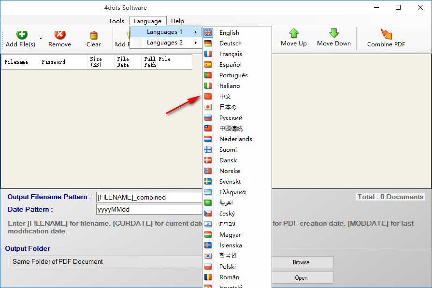Image resolution: width=432 pixels, height=288 pixels.
Task: Click the Move Down green arrow icon
Action: [x=333, y=33]
